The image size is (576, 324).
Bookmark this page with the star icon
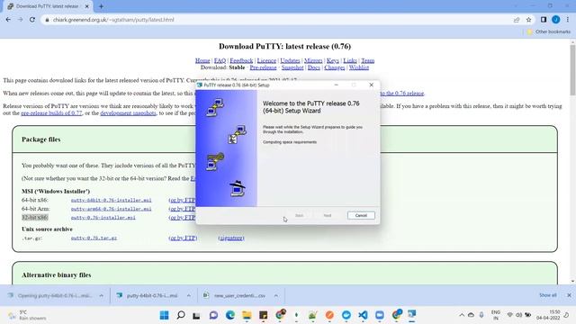528,20
